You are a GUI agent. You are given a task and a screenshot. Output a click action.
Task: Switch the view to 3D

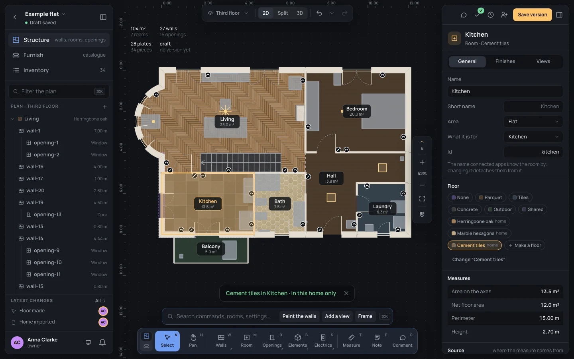(x=300, y=13)
